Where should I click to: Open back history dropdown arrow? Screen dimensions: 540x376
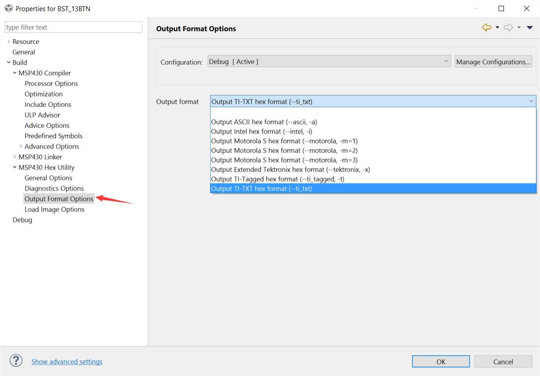(x=497, y=28)
